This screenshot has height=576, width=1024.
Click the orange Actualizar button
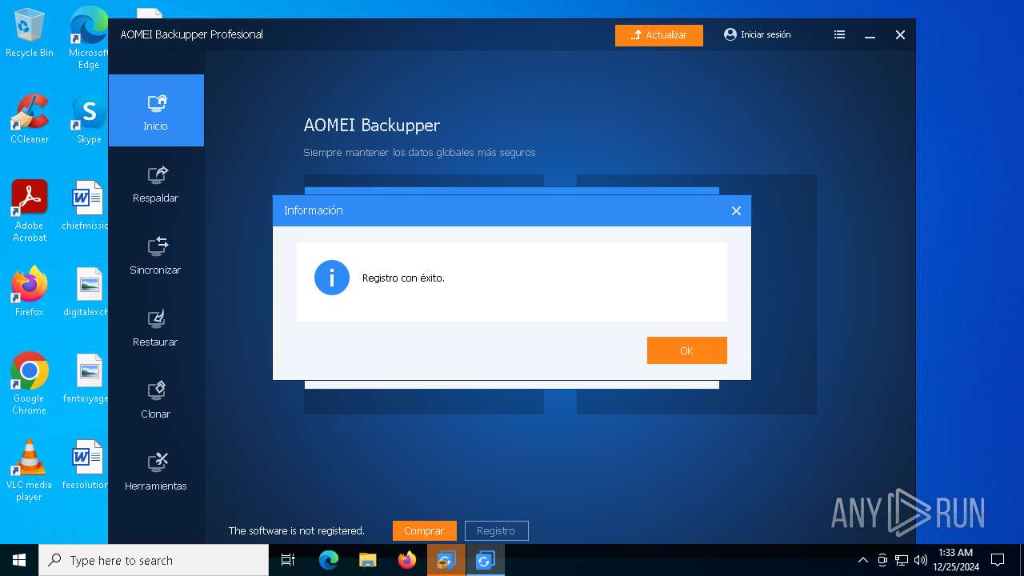pos(659,35)
